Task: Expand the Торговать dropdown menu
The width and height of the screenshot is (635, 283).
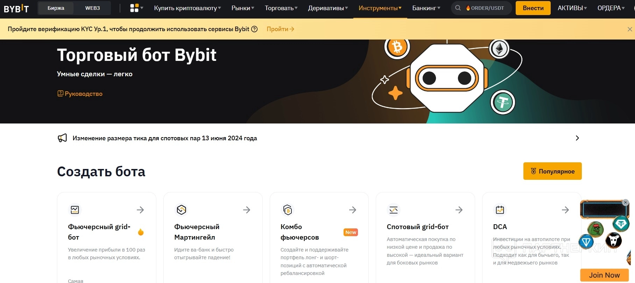Action: click(281, 8)
